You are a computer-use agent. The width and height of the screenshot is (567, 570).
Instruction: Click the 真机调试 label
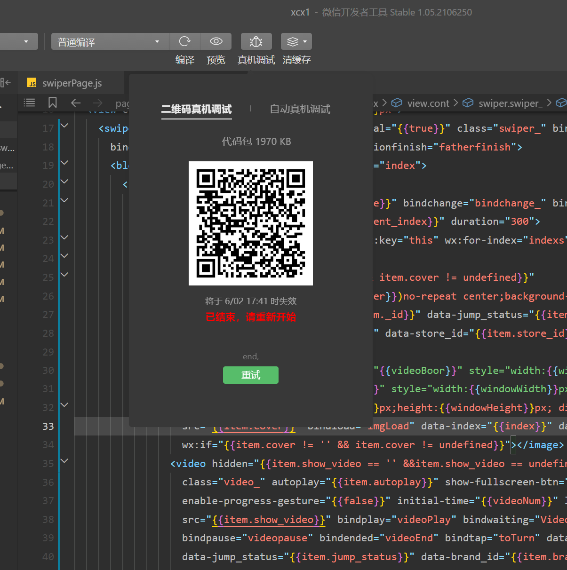click(x=256, y=60)
